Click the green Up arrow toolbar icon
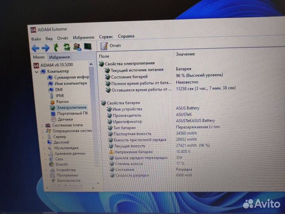 coord(56,48)
